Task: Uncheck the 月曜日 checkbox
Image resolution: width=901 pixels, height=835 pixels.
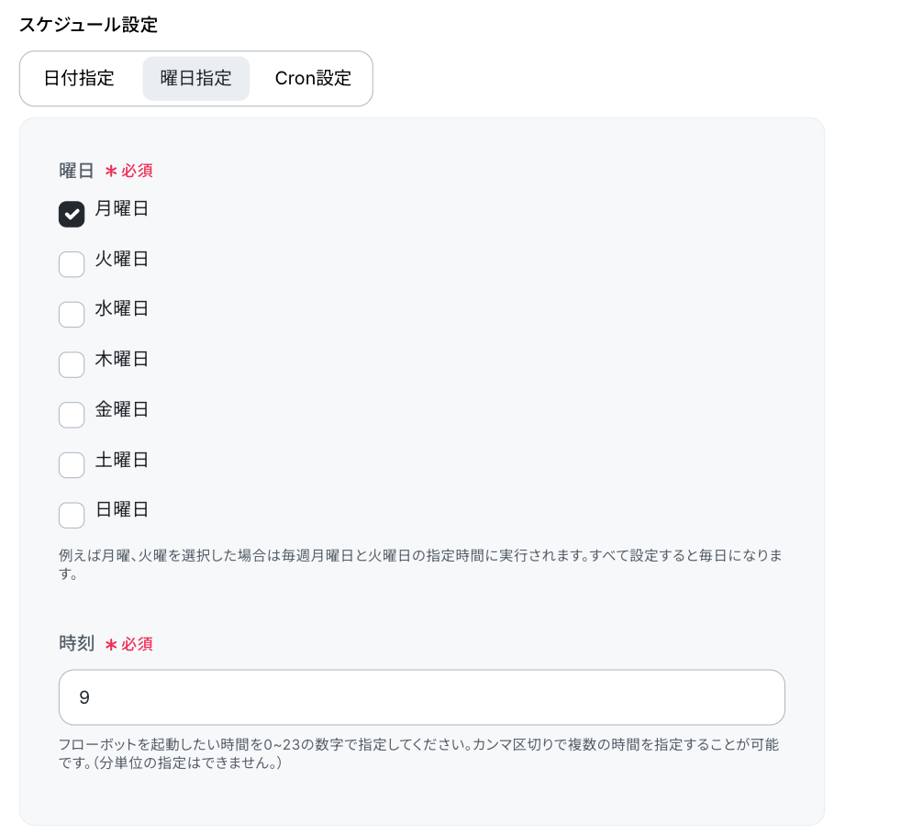Action: [72, 215]
